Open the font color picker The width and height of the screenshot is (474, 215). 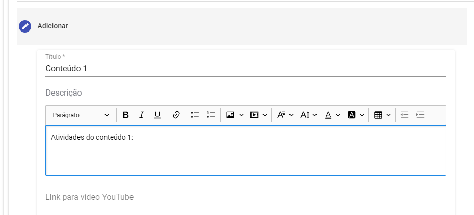coord(332,115)
